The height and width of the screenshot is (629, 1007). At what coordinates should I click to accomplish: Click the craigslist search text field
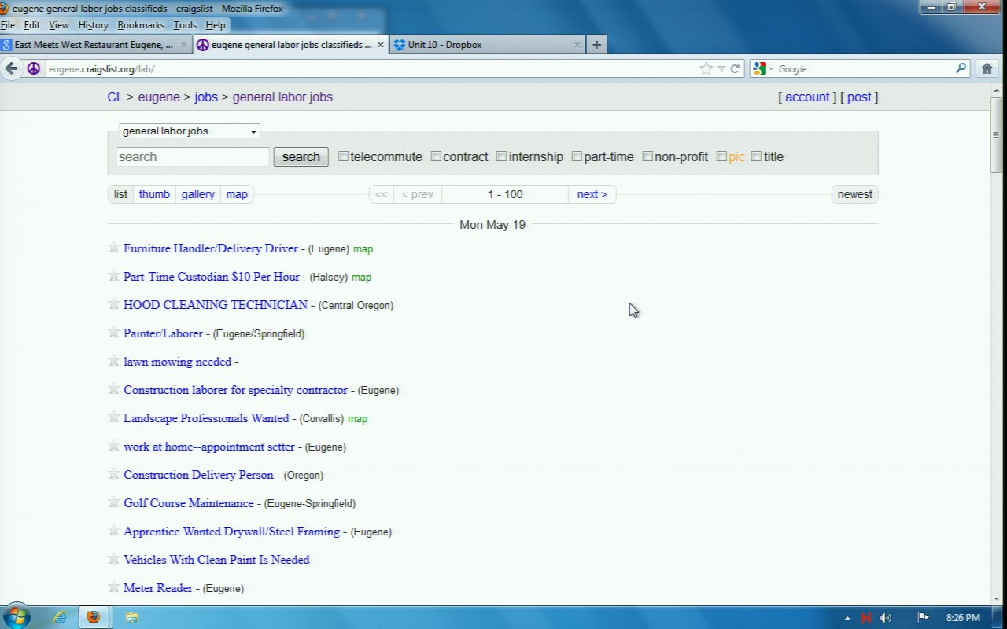[193, 157]
